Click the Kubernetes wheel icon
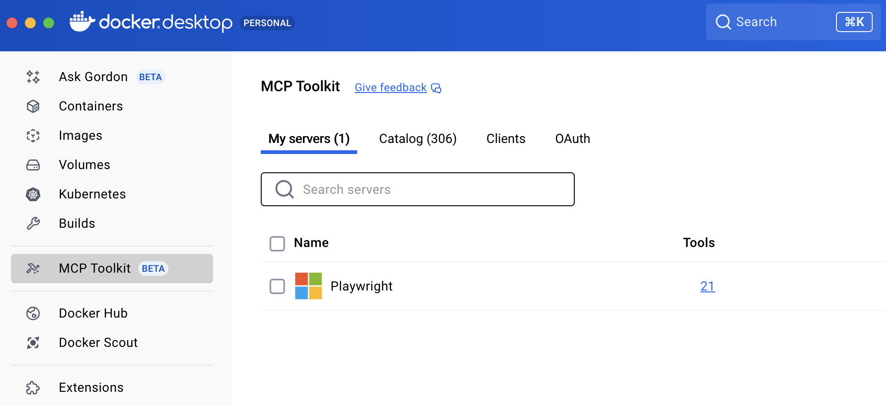 click(33, 194)
